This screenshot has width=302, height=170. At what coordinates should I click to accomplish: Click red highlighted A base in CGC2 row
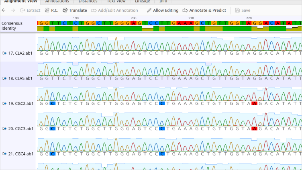point(254,103)
